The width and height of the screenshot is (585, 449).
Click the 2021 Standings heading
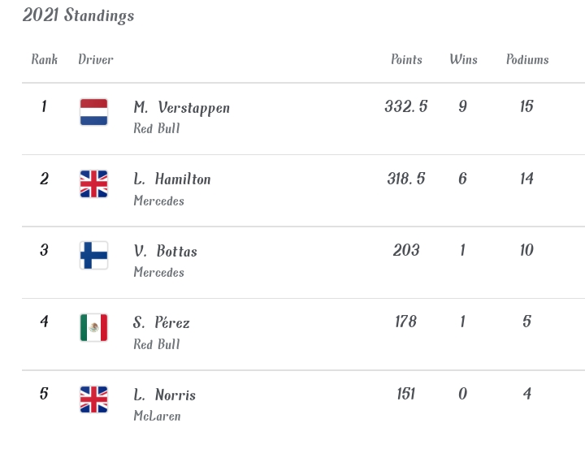(x=78, y=15)
